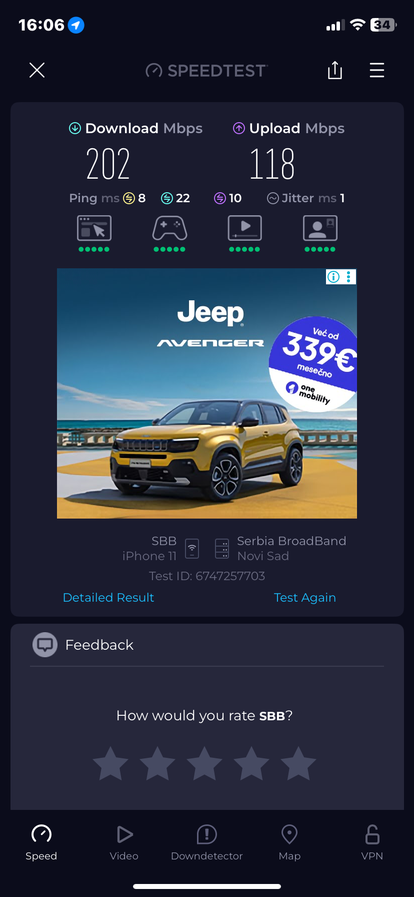Open the VPN tab

pos(372,843)
